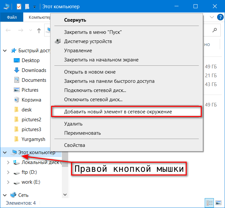Collapse the Быстрый доступ tree section
225x208 pixels.
coord(5,51)
